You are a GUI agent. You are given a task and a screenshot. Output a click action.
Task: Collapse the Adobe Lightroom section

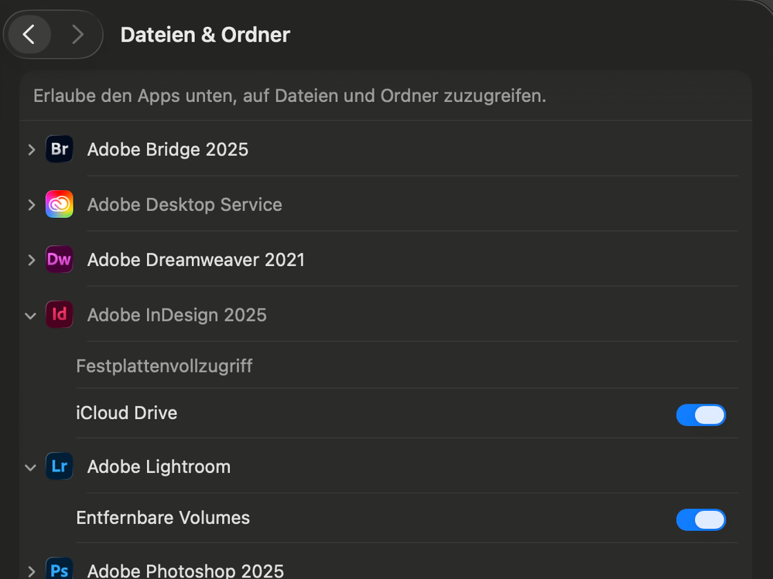[30, 467]
